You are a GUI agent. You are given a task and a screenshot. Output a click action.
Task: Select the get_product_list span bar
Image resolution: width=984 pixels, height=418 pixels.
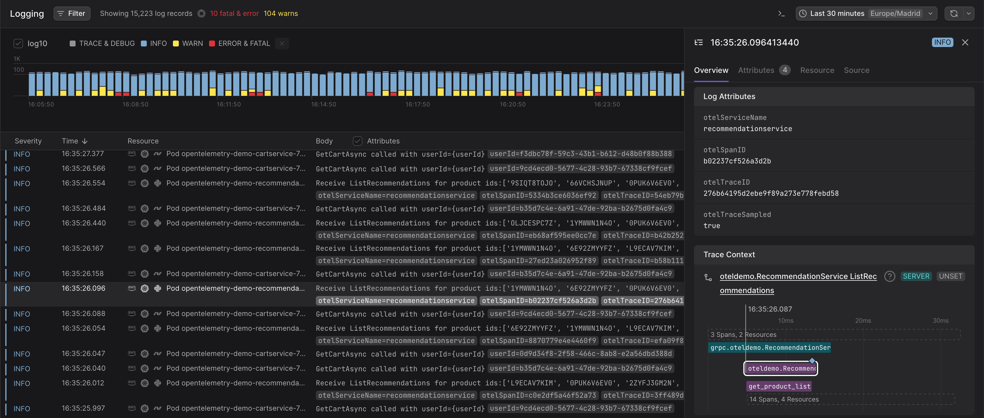pos(779,386)
